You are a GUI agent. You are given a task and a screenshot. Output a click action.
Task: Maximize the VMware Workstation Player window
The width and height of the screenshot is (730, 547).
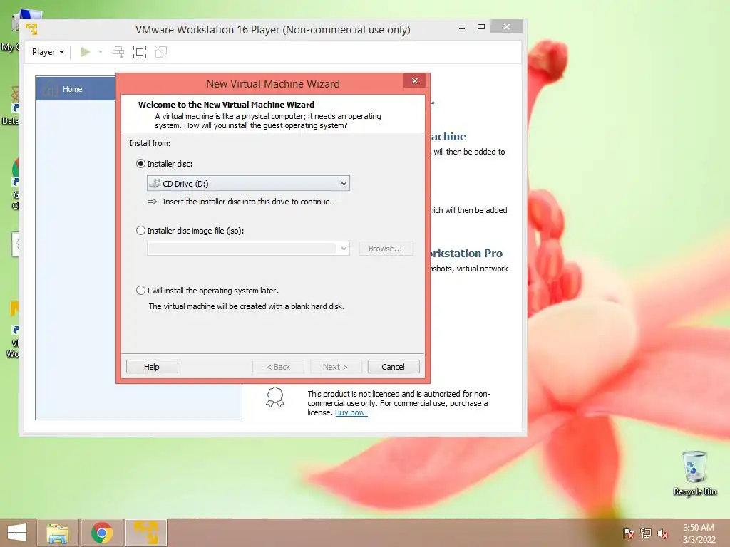(x=481, y=27)
